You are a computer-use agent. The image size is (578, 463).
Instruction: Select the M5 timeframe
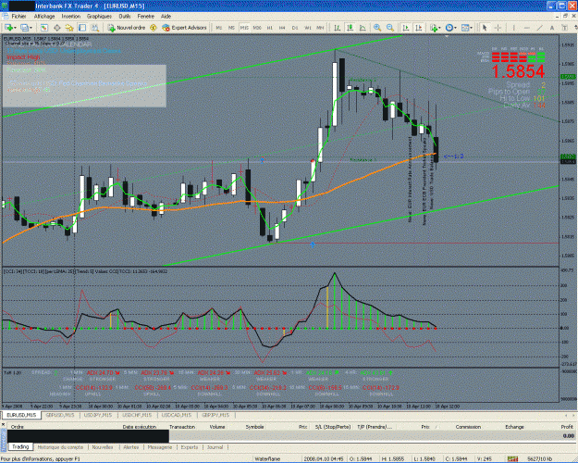[x=231, y=28]
